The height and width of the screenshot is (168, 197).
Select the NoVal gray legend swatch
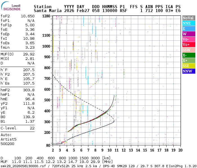click(188, 18)
